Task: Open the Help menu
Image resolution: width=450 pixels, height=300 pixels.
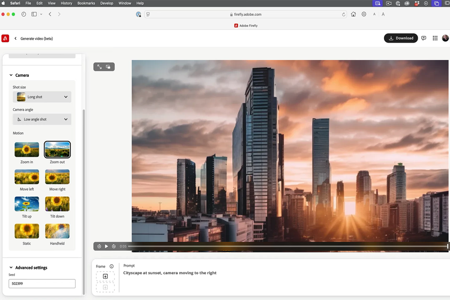Action: pyautogui.click(x=140, y=3)
